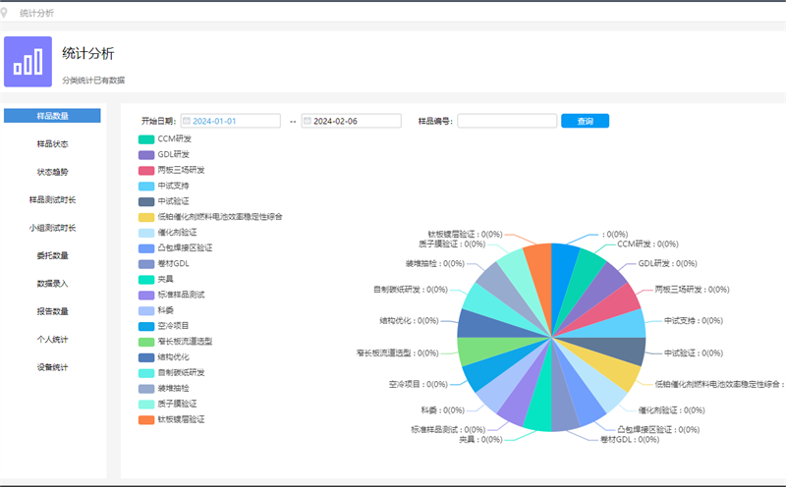
Task: Click the 样品编号 input field
Action: pos(507,121)
